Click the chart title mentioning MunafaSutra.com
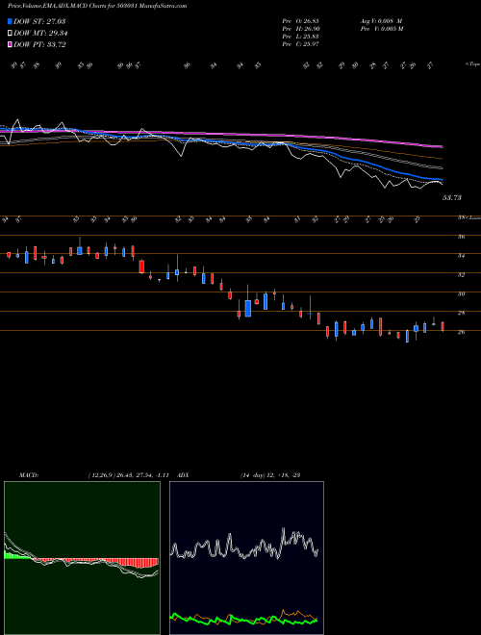481x635 pixels. coord(97,7)
